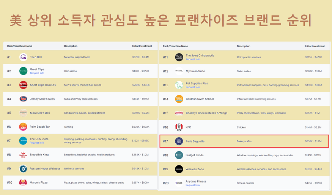Click the Wireless Zone logo
This screenshot has width=332, height=195.
coord(179,169)
